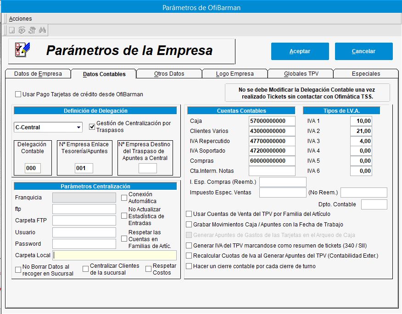Click the Password input field
Image resolution: width=402 pixels, height=314 pixels.
84,244
